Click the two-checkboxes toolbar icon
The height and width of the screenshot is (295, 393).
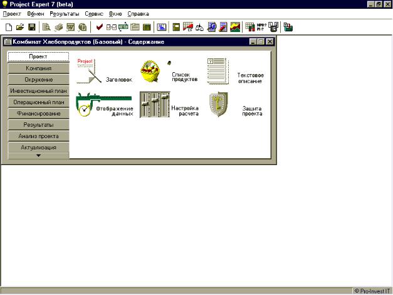point(112,27)
